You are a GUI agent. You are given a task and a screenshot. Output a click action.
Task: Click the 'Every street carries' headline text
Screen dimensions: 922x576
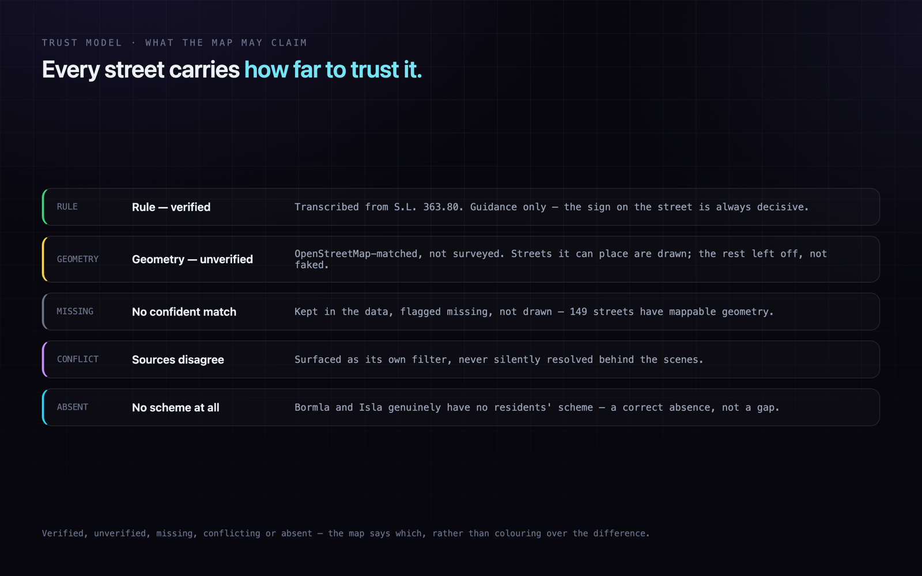point(141,70)
